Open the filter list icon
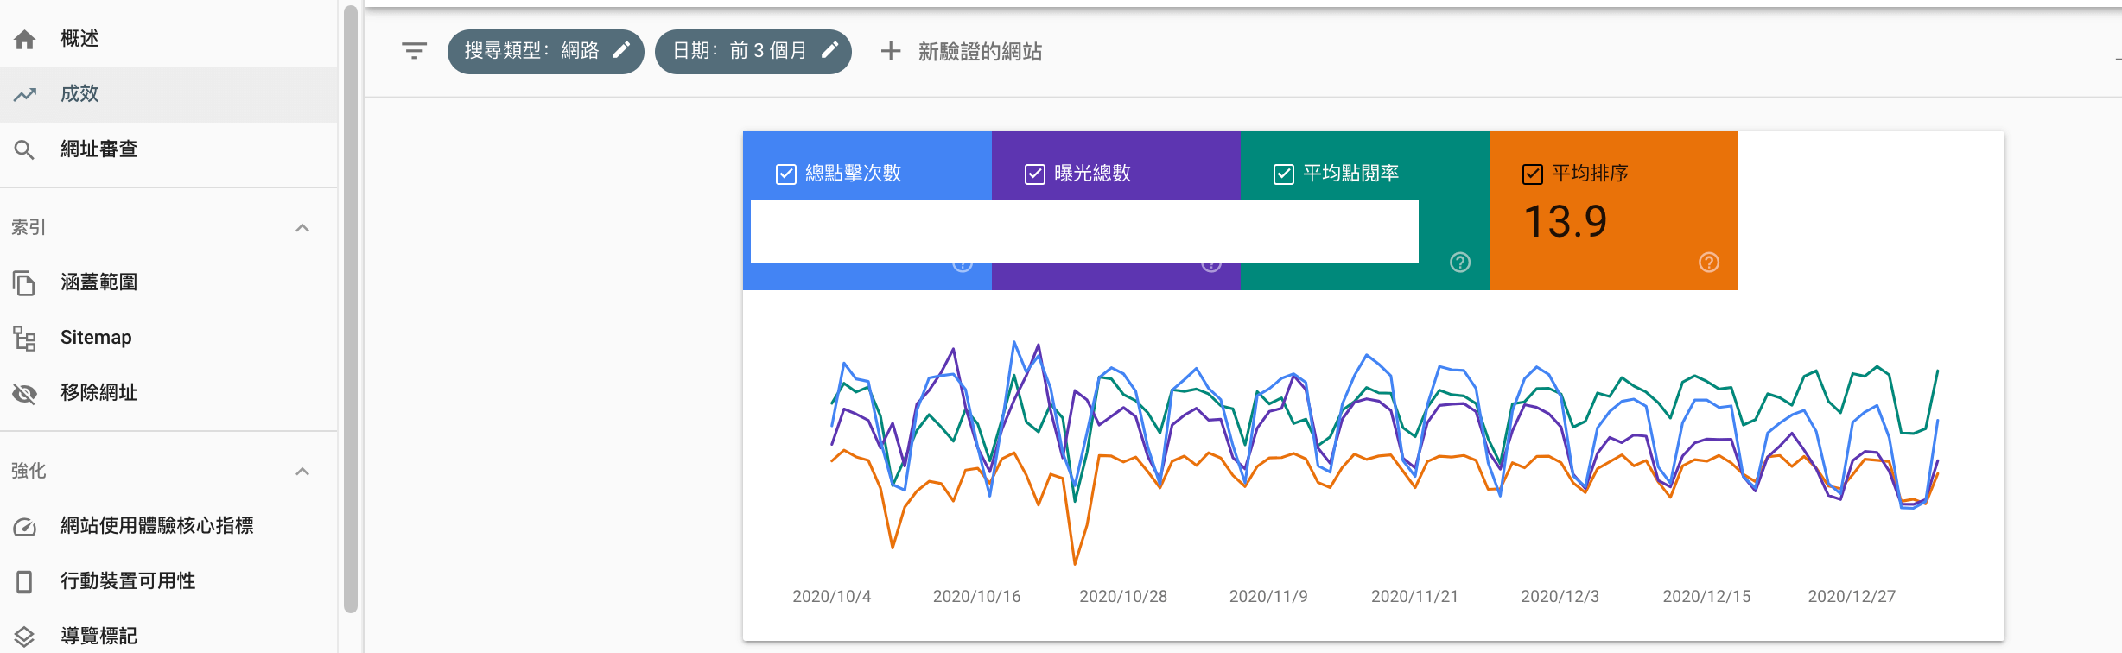Screen dimensions: 2122x653 click(415, 51)
